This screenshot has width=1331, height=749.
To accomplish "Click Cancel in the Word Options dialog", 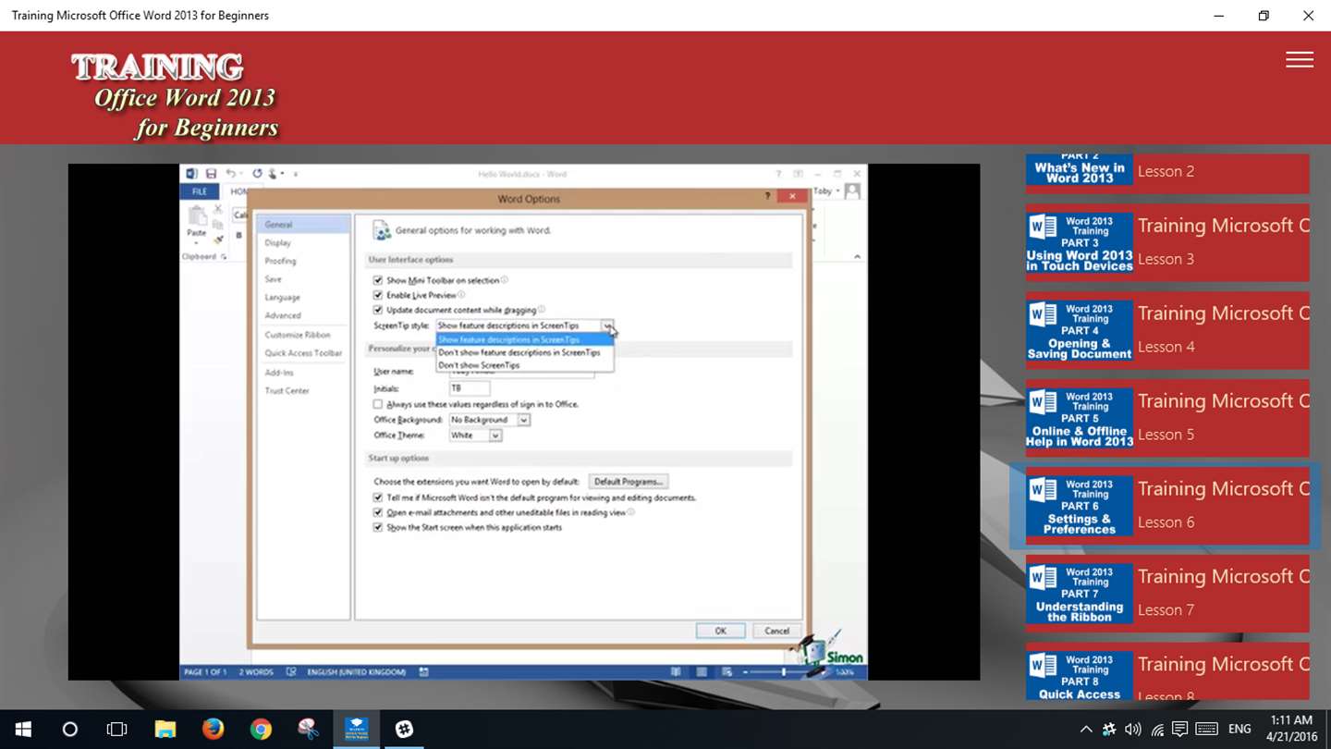I will 776,631.
